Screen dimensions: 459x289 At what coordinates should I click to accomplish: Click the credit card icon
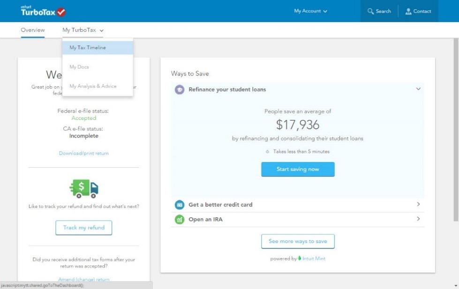180,205
